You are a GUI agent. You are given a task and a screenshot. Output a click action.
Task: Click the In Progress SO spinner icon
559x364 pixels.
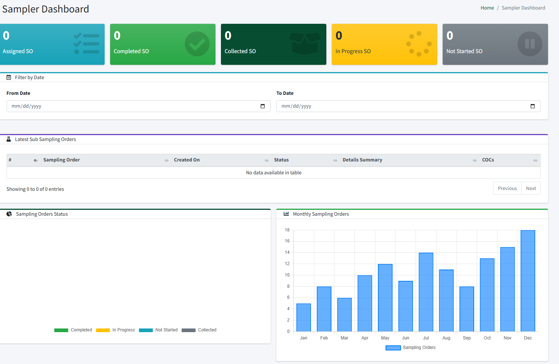[x=419, y=44]
